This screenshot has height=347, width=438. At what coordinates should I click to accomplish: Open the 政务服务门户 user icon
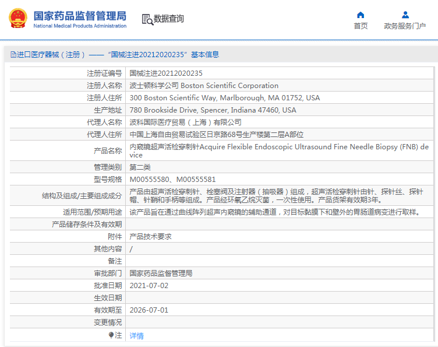click(405, 15)
